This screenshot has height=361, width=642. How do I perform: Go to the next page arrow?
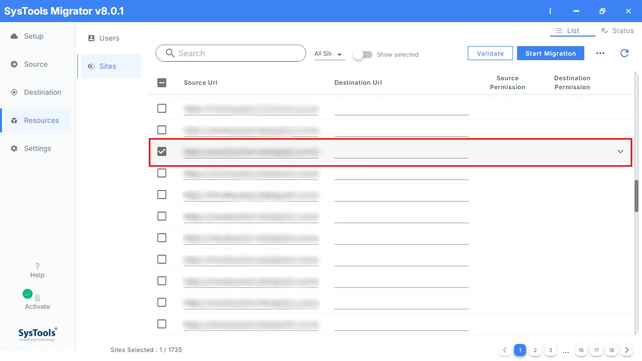(626, 350)
